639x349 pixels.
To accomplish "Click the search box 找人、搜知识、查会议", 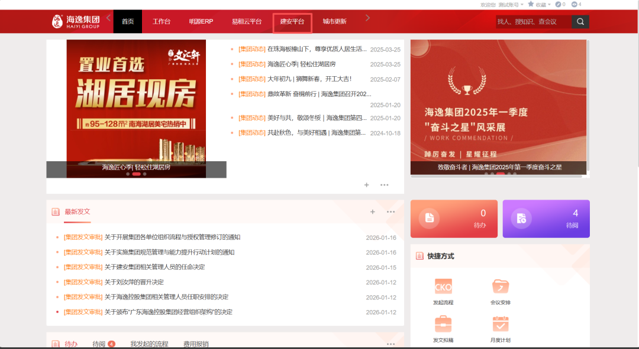I will (x=533, y=22).
